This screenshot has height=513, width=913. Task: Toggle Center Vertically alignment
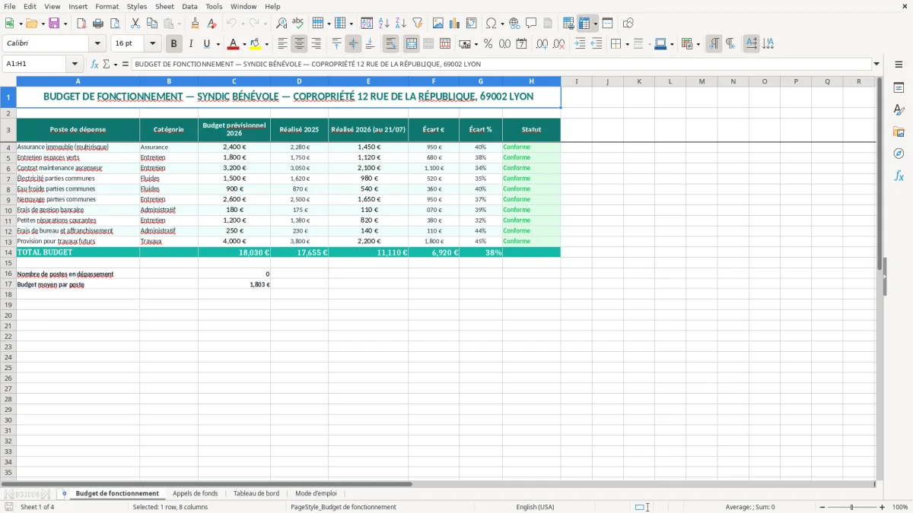(x=353, y=44)
